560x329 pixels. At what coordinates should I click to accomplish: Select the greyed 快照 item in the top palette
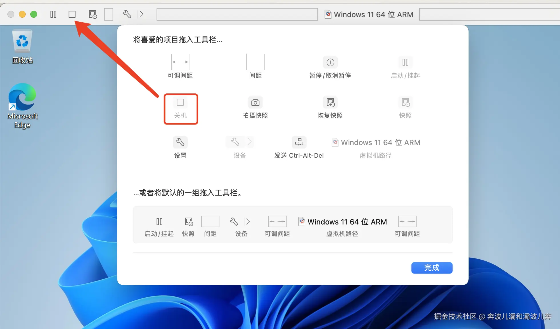point(405,108)
